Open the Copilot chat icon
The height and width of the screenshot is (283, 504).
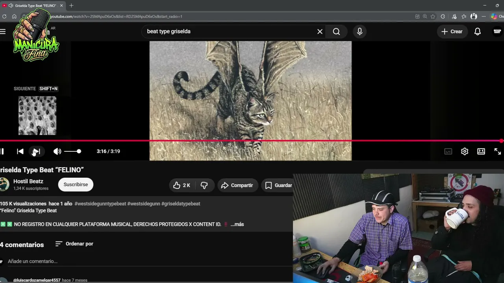494,17
